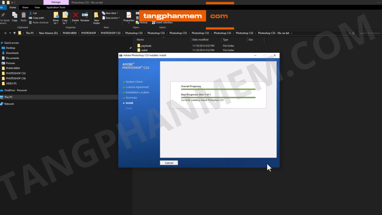Cancel the Photoshop CS3 installation
382x215 pixels.
click(x=169, y=163)
